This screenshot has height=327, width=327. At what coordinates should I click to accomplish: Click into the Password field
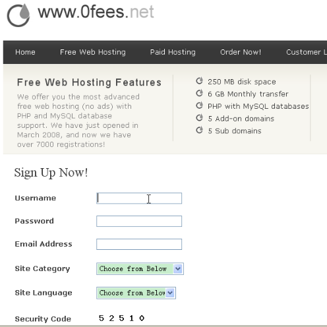point(139,221)
